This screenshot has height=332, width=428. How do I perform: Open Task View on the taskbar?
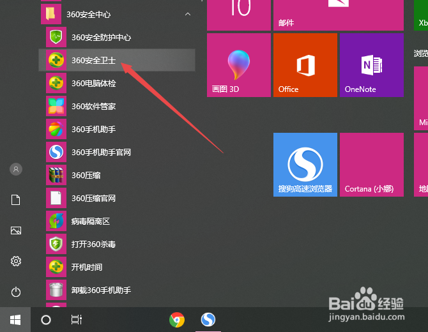pyautogui.click(x=77, y=319)
